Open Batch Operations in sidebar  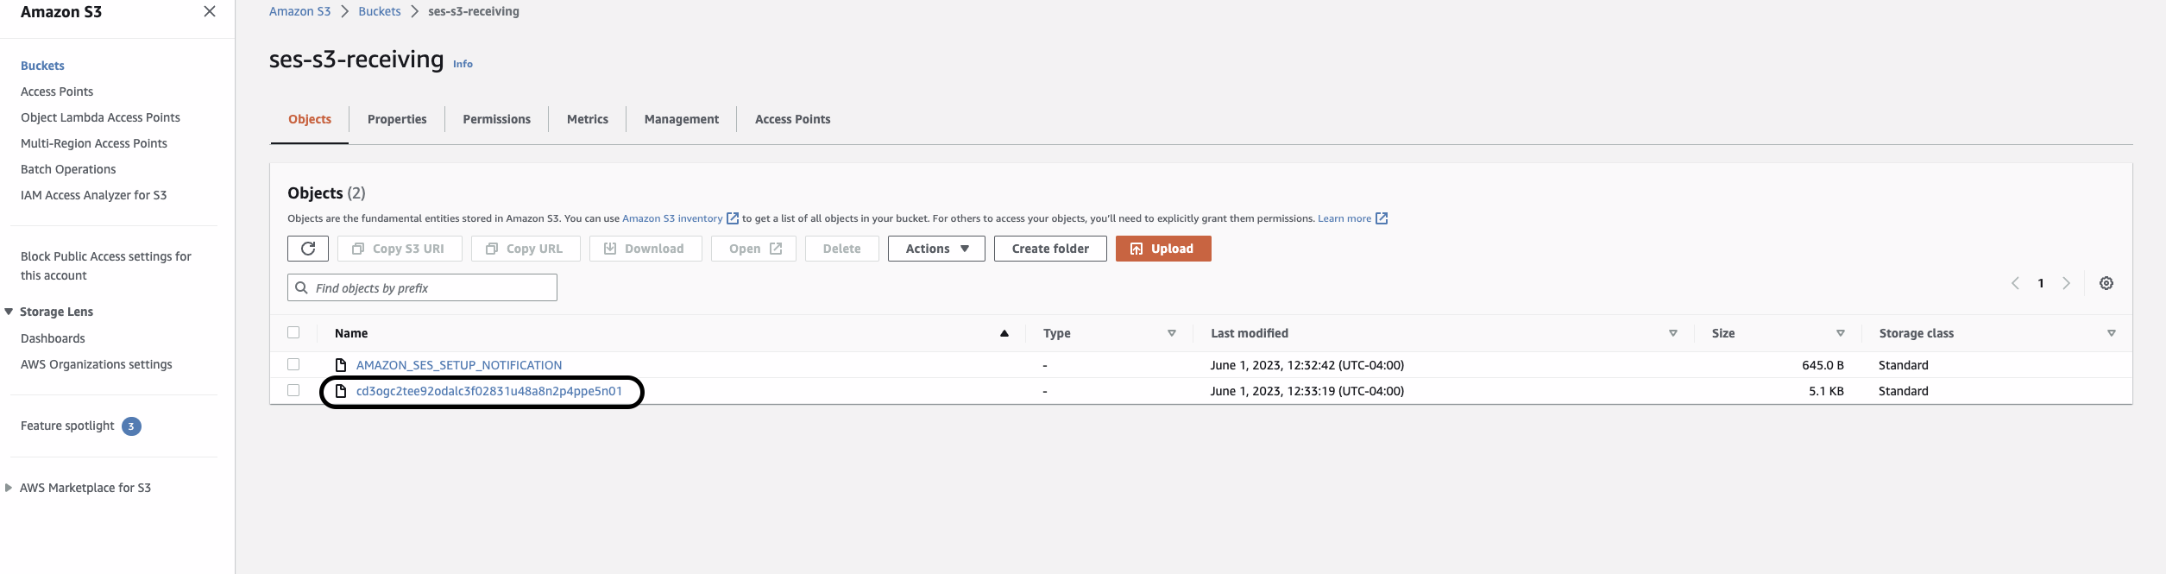pyautogui.click(x=68, y=169)
